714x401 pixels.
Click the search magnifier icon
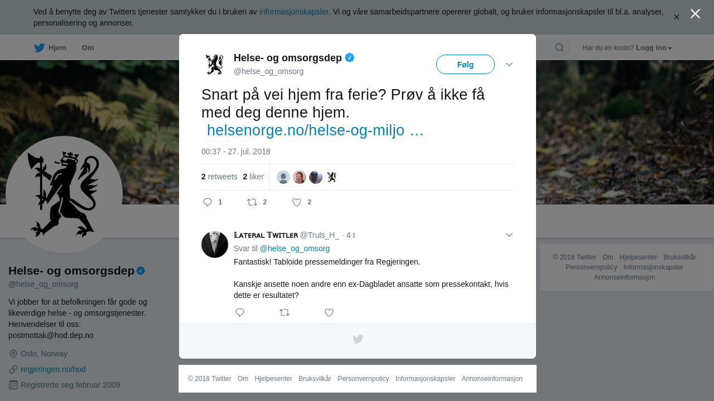559,47
